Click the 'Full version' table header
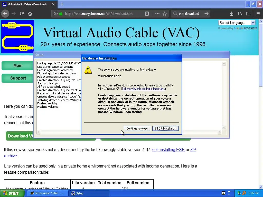Image resolution: width=263 pixels, height=197 pixels. pos(138,183)
